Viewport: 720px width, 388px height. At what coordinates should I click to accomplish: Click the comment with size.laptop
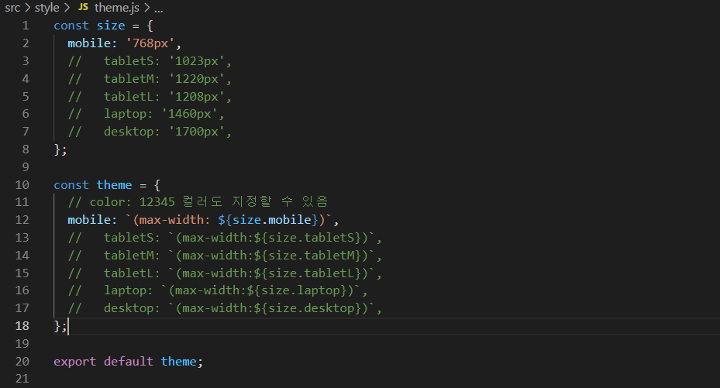click(x=218, y=290)
